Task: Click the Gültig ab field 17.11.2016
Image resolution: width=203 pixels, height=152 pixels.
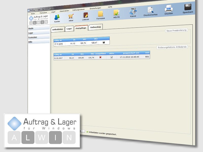Action: coord(59,44)
